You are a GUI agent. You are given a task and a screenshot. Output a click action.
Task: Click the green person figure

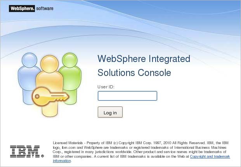click(x=70, y=78)
